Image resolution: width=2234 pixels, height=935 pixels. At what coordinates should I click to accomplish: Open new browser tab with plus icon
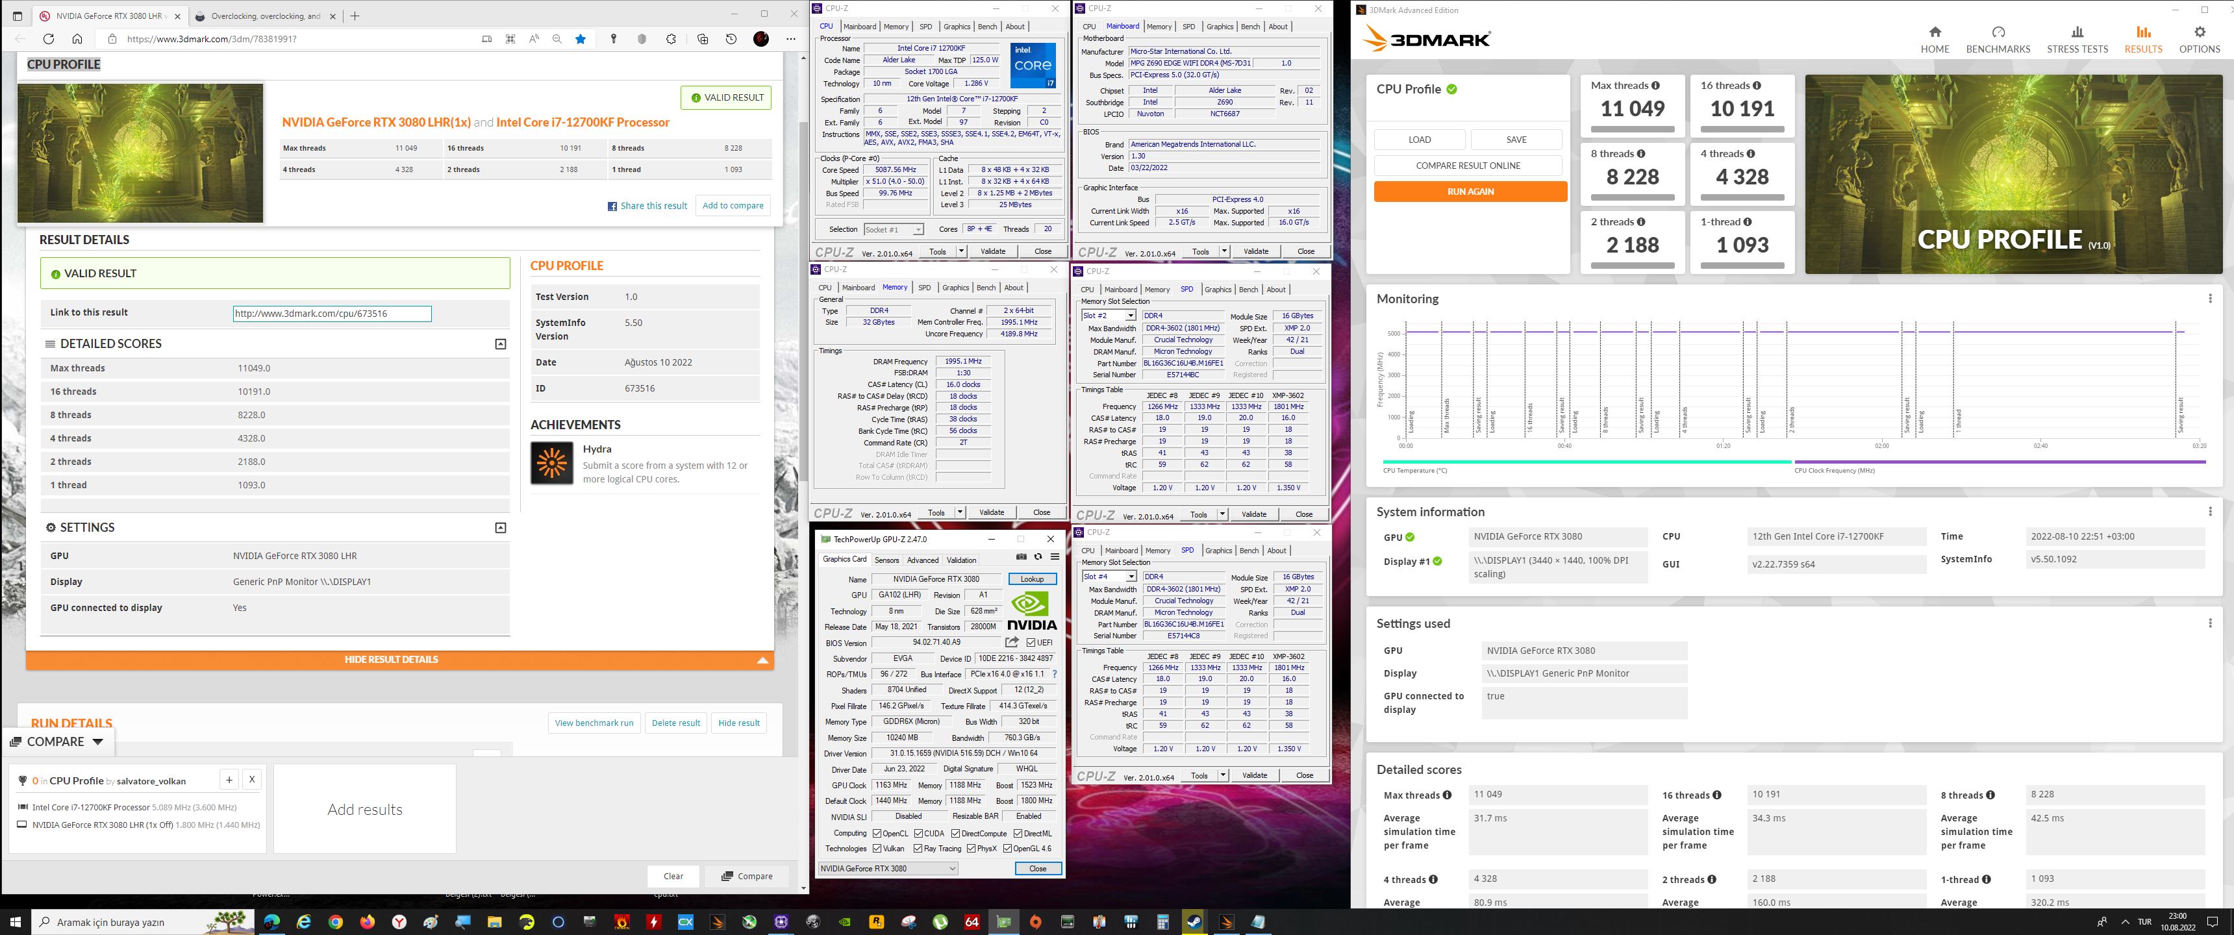pyautogui.click(x=355, y=16)
